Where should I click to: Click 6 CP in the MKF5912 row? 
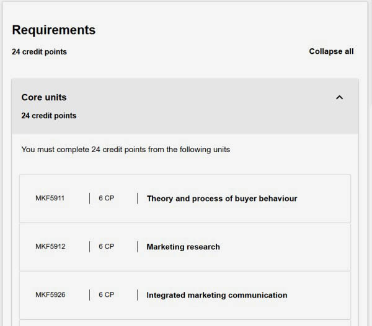(x=107, y=246)
